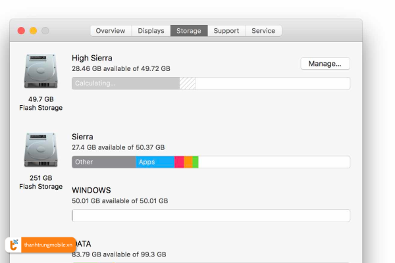Click the green segment in Sierra storage bar
The image size is (395, 263).
click(196, 162)
